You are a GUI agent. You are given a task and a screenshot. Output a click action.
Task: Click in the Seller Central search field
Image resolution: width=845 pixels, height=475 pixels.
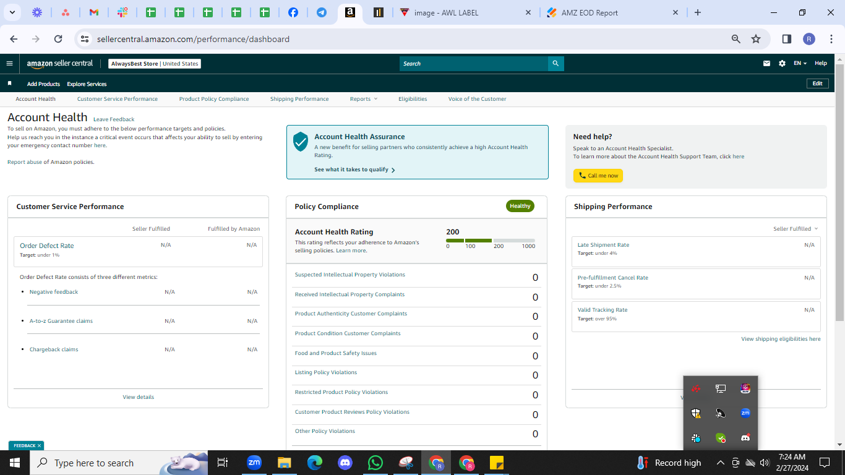pos(474,63)
